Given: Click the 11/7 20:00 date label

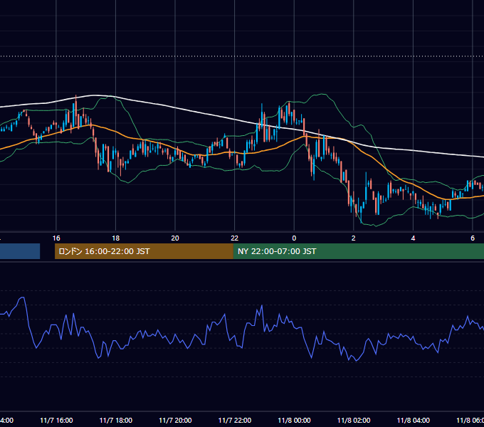Looking at the screenshot, I should tap(175, 421).
